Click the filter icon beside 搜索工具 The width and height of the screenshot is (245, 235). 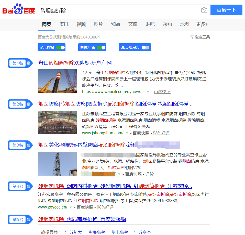192,37
